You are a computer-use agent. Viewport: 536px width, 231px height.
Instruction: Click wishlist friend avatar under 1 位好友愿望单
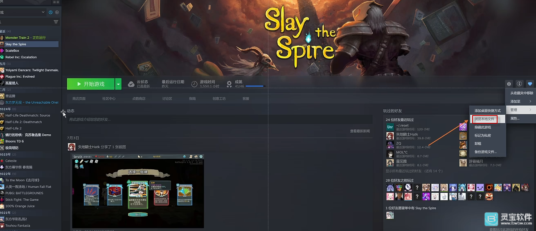(x=390, y=215)
